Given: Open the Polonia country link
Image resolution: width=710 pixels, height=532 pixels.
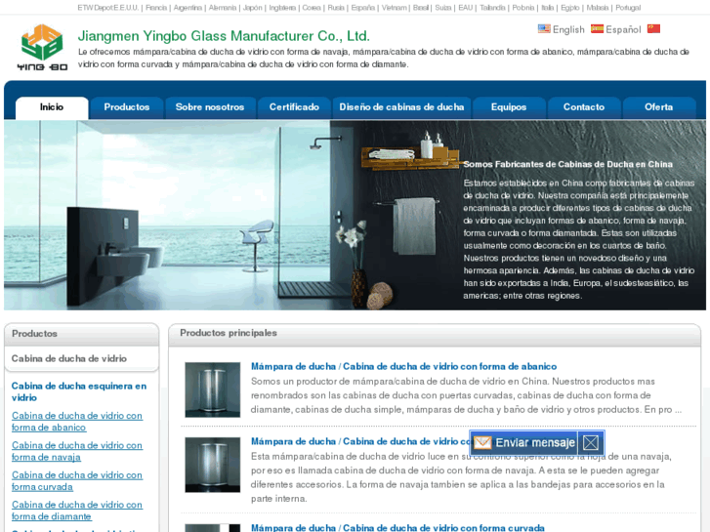Looking at the screenshot, I should (523, 8).
